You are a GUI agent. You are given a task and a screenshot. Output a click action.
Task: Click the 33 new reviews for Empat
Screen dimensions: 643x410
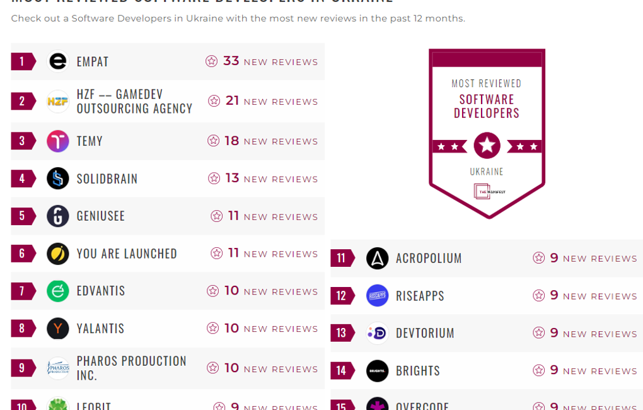[x=262, y=62]
